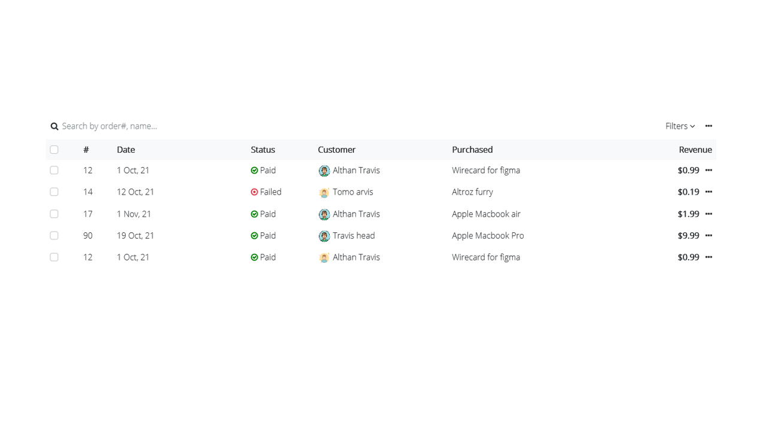
Task: Select all orders with the header checkbox
Action: click(54, 149)
